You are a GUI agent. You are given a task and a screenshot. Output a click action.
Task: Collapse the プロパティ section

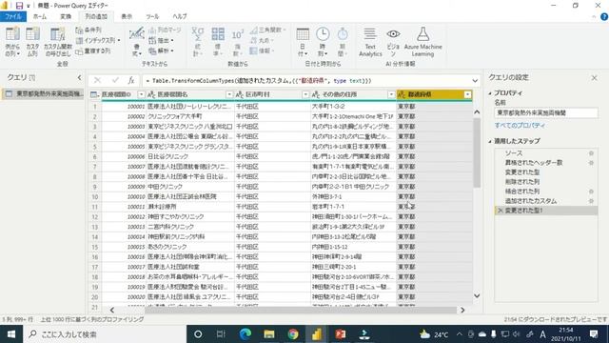(490, 93)
